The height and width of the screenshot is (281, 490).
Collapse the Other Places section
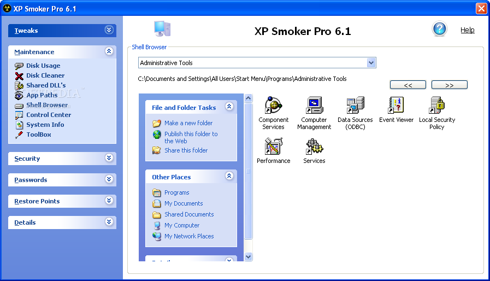click(229, 176)
